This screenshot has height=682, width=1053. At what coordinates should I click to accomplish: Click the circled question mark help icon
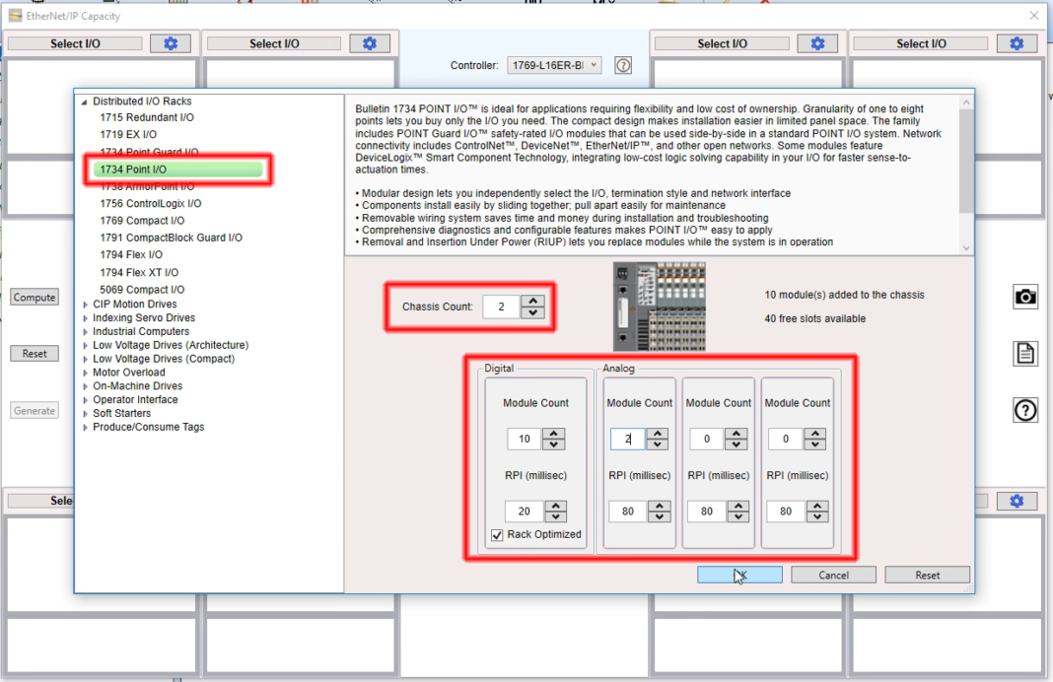[x=1025, y=410]
